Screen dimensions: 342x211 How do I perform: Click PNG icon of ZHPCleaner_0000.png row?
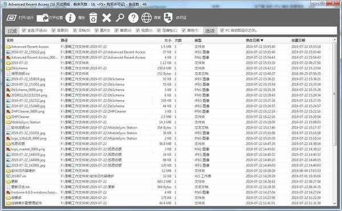click(9, 111)
